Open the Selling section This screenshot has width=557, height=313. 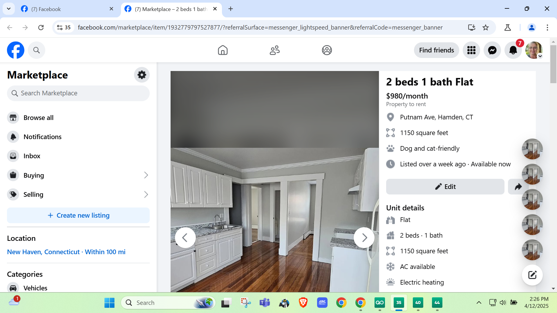tap(78, 194)
